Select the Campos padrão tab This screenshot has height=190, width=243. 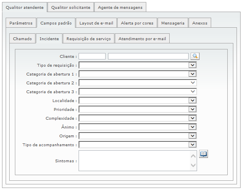[x=56, y=23]
